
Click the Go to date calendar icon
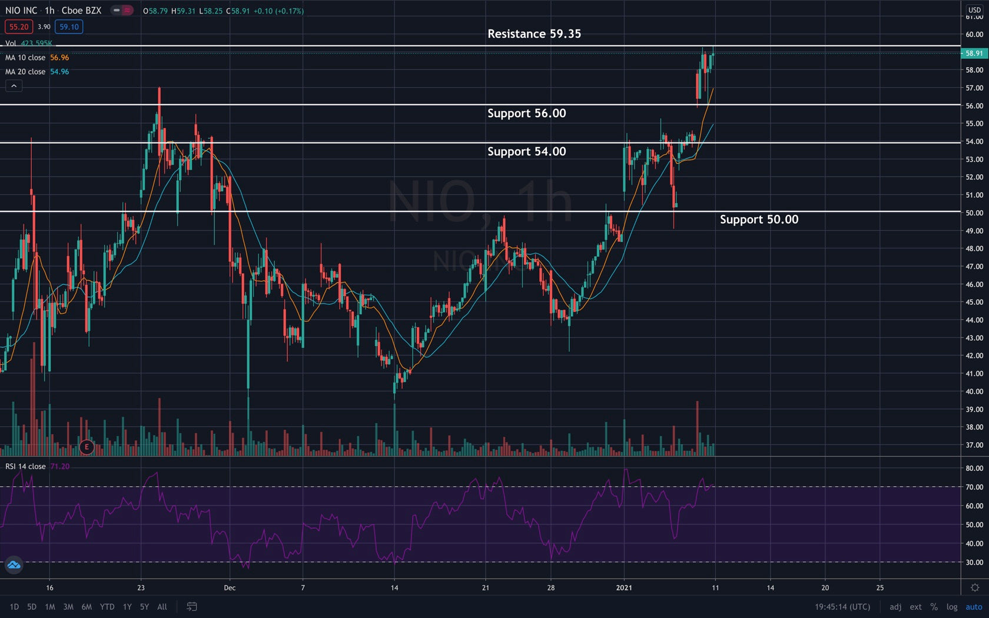(x=191, y=606)
